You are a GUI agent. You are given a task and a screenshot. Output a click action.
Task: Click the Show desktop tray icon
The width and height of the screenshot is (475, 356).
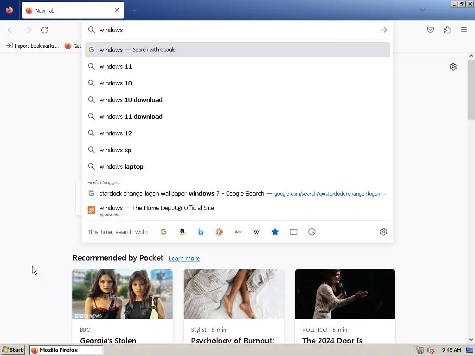(x=470, y=350)
